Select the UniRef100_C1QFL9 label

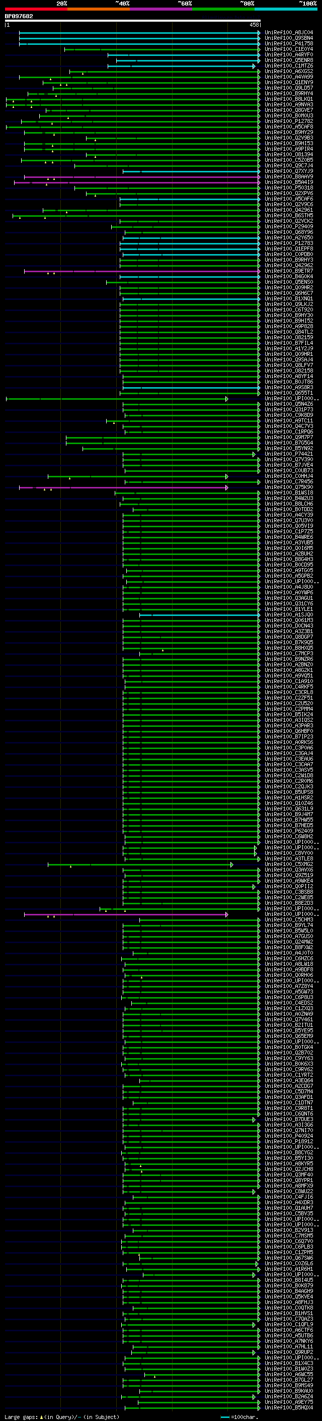click(289, 1324)
